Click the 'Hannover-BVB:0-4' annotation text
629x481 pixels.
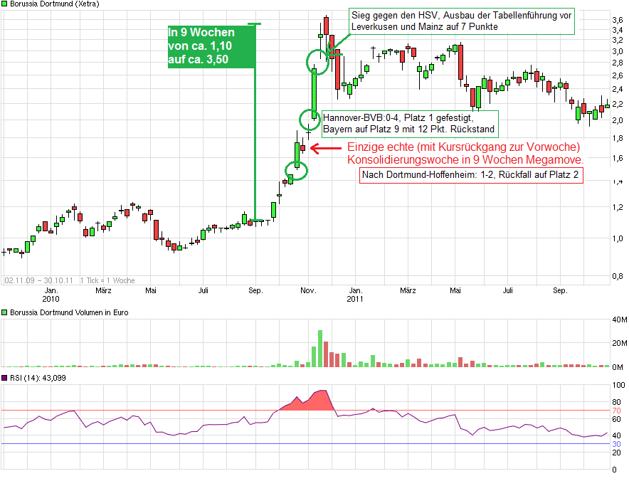pyautogui.click(x=409, y=124)
